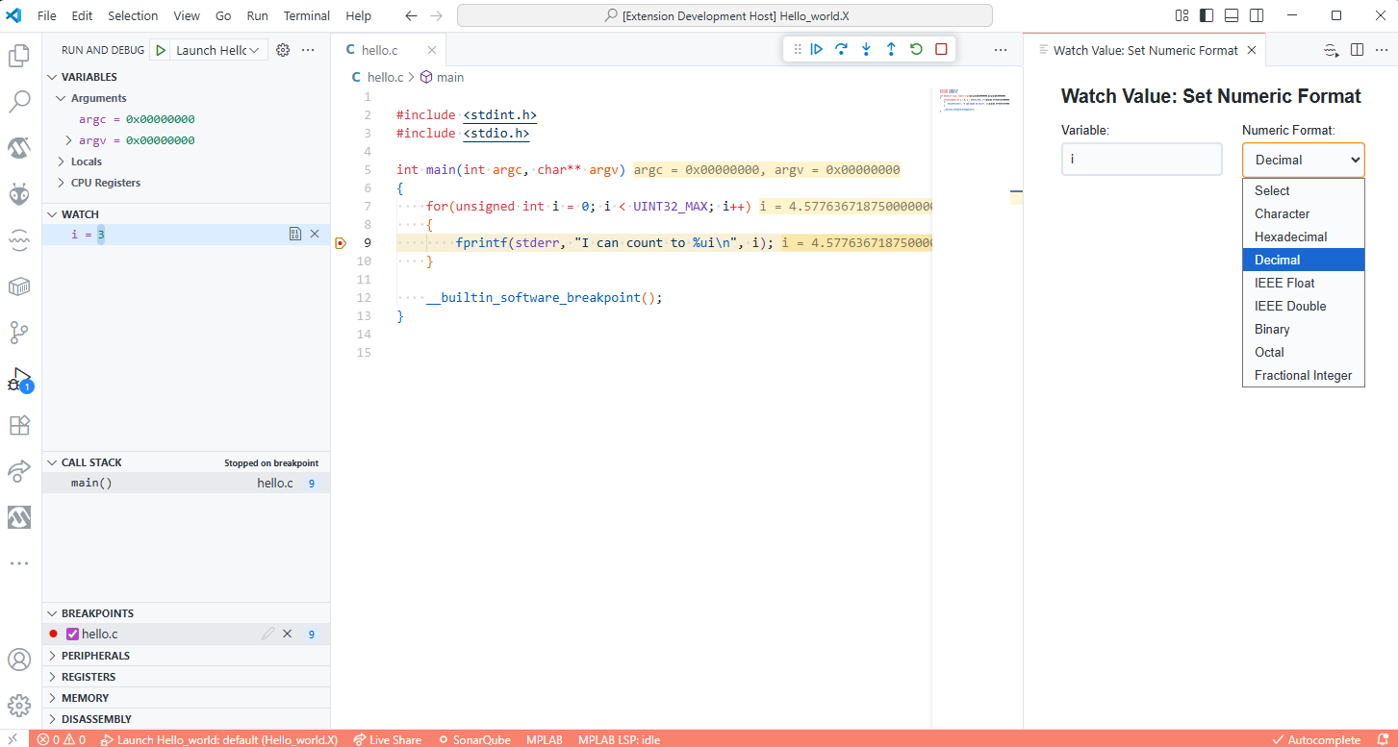Screen dimensions: 1398x747
Task: Uncheck the hello.c breakpoint checkbox
Action: point(72,635)
